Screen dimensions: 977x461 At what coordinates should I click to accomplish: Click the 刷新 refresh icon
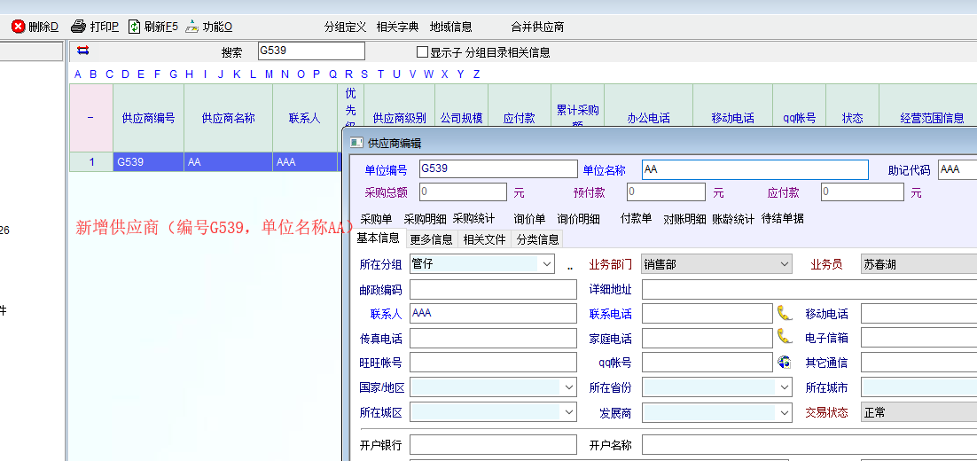(x=134, y=27)
